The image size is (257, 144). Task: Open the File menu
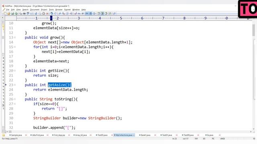click(8, 10)
